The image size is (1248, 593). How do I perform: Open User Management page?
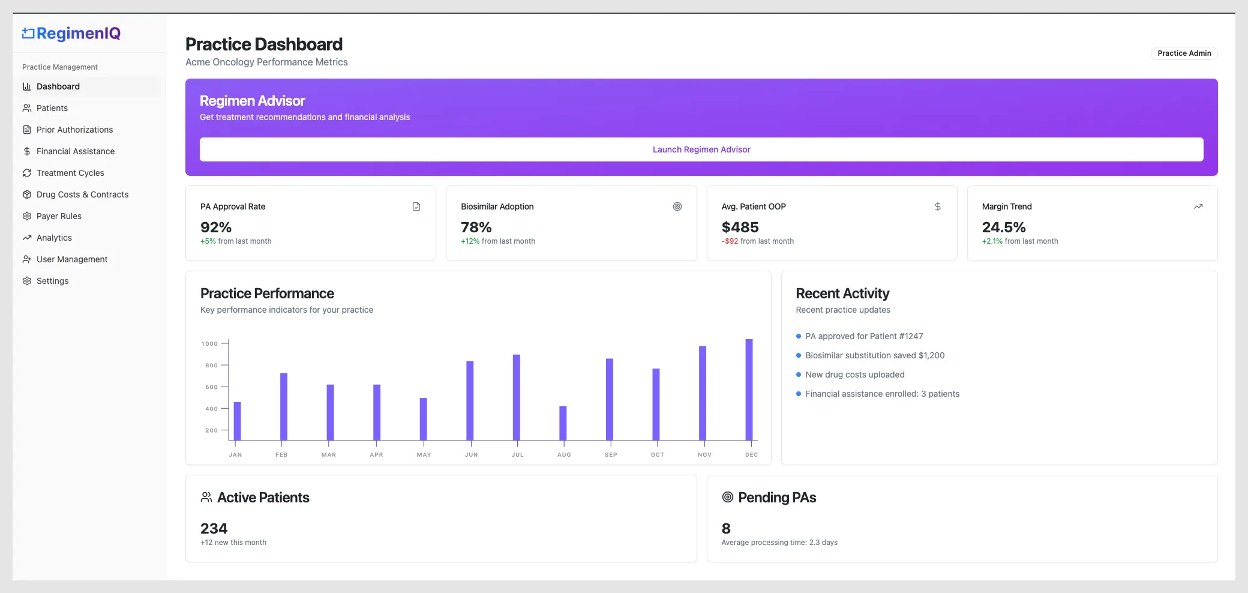[x=72, y=259]
